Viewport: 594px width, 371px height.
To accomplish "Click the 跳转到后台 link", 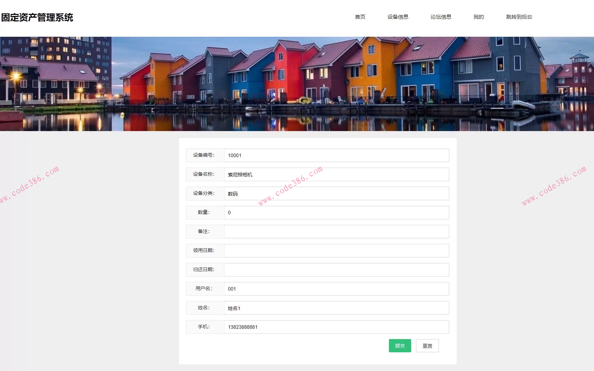I will [519, 17].
